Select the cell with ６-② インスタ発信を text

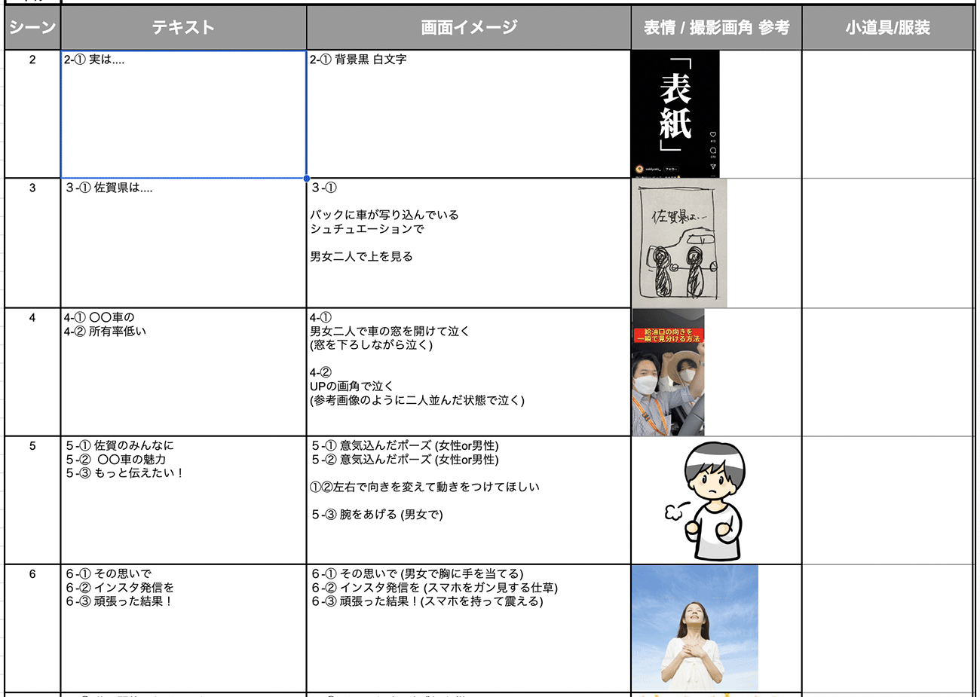[x=183, y=628]
